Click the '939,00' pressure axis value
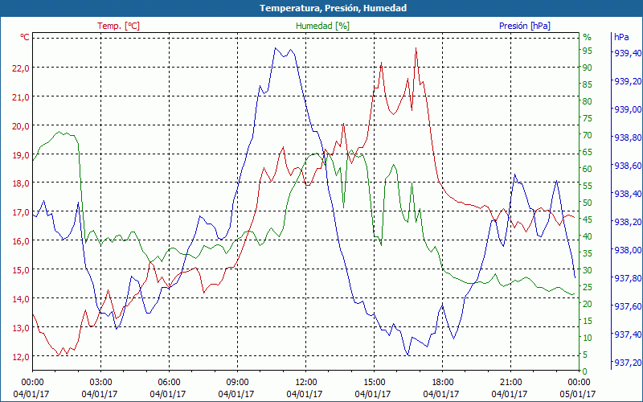Image resolution: width=643 pixels, height=402 pixels. 628,109
